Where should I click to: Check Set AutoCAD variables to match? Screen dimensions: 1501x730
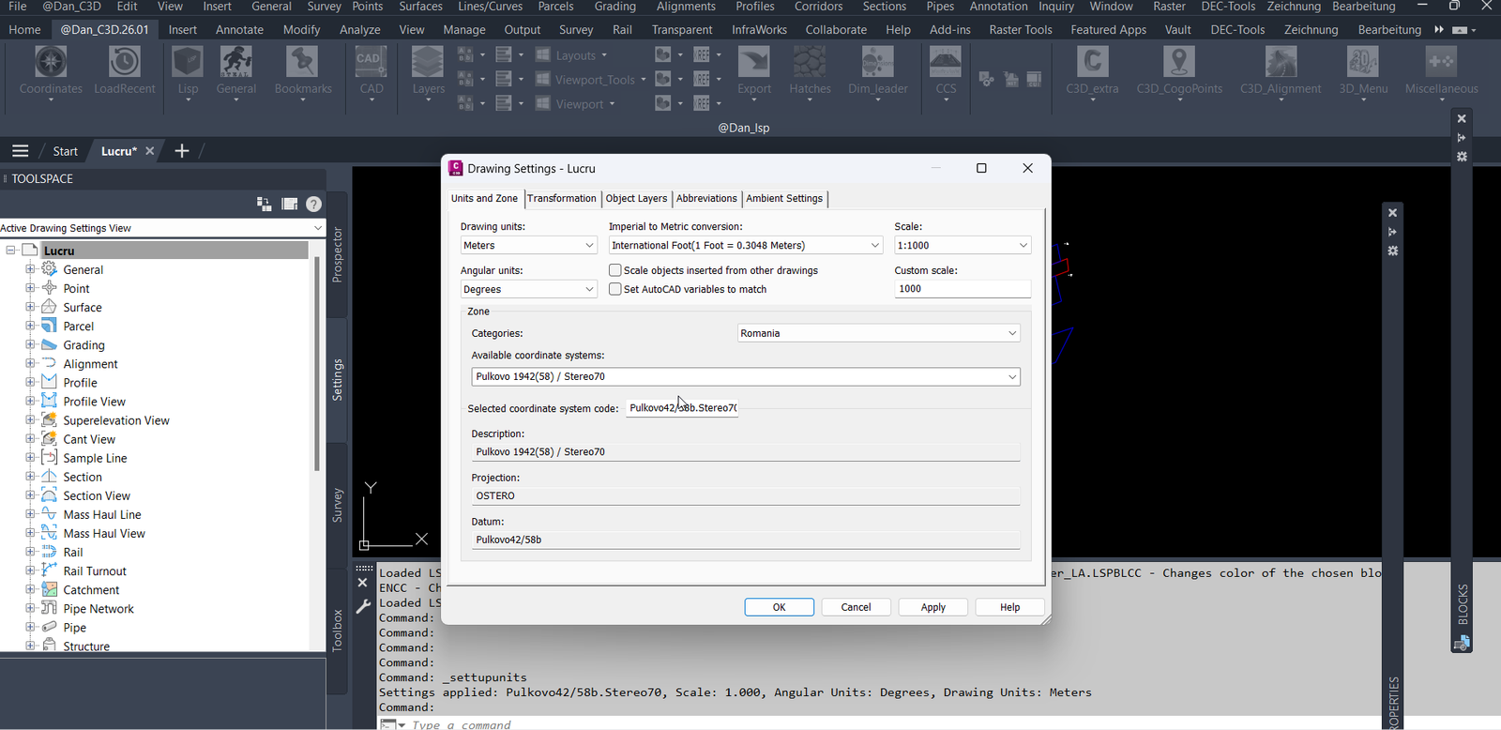click(615, 289)
